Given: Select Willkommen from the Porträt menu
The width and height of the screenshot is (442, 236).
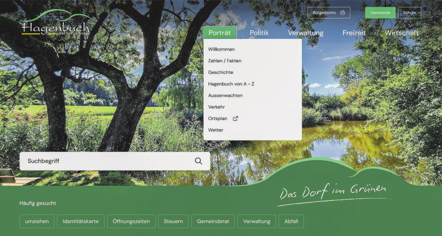Looking at the screenshot, I should [221, 49].
